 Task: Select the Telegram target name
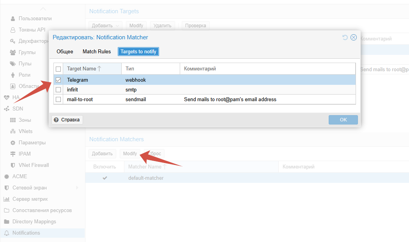[x=78, y=80]
